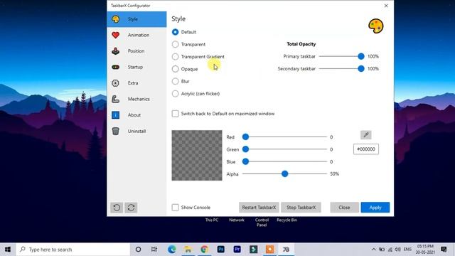Click the green app icon on taskbar
Screen dimensions: 455x256
pyautogui.click(x=253, y=250)
